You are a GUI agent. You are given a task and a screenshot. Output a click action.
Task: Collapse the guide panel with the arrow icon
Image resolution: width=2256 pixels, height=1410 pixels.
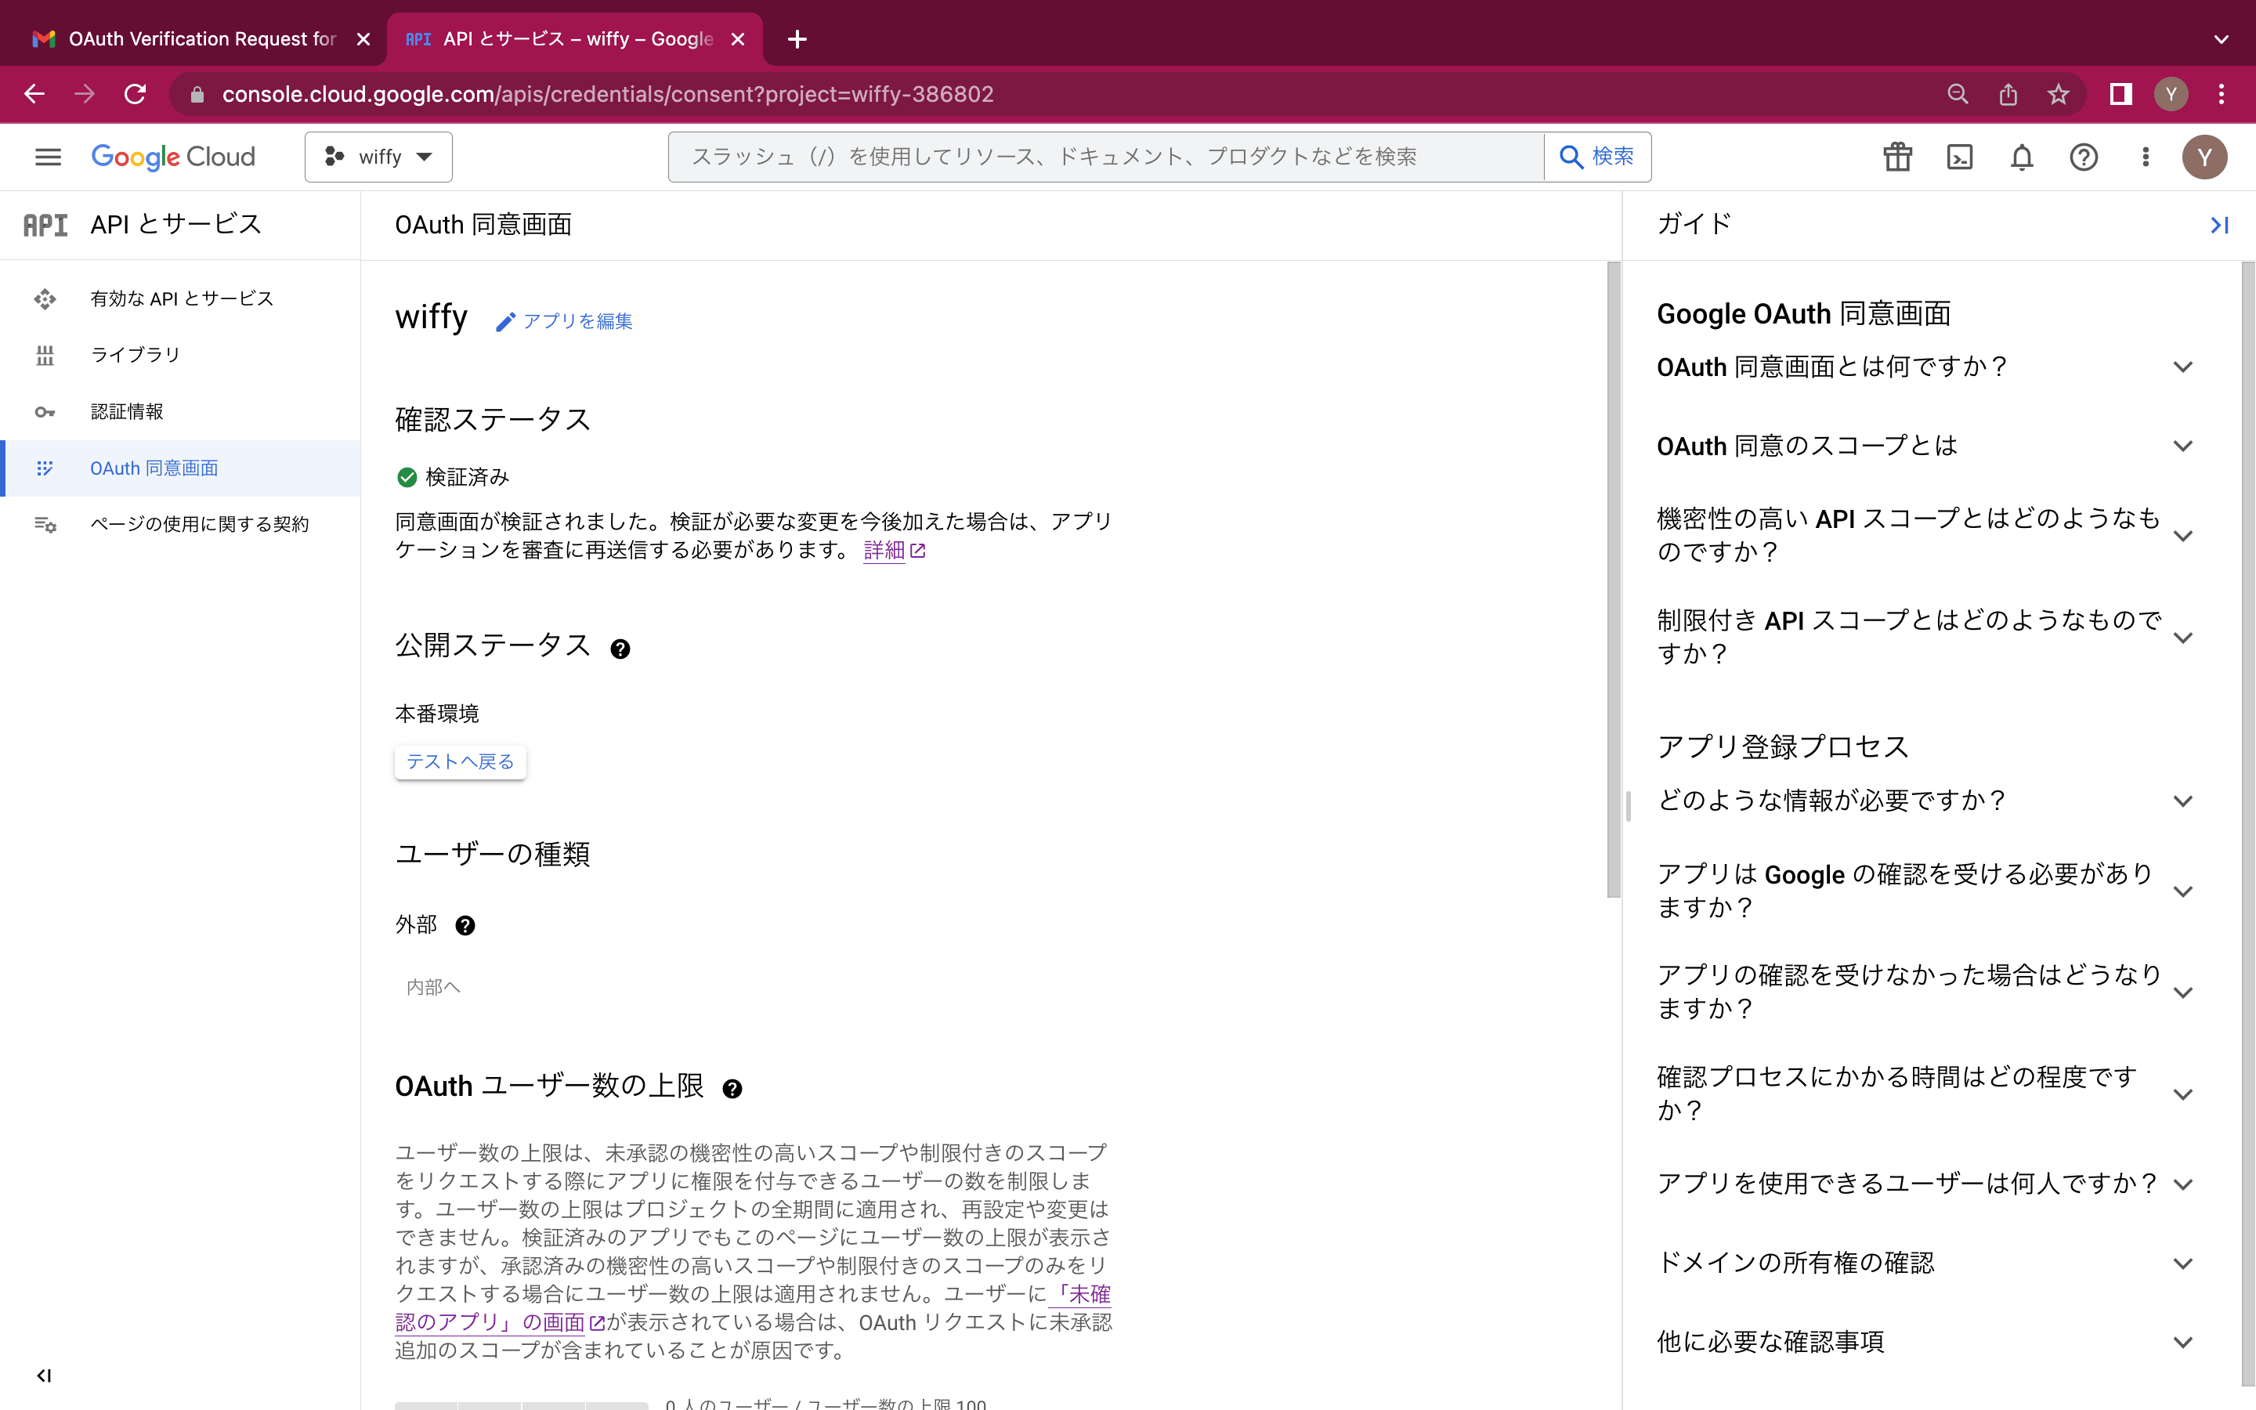2218,225
